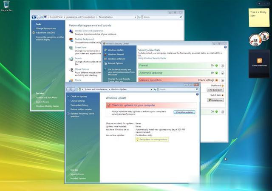This screenshot has height=191, width=272.
Task: Click the refresh button in Personalization address bar
Action: pos(139,17)
